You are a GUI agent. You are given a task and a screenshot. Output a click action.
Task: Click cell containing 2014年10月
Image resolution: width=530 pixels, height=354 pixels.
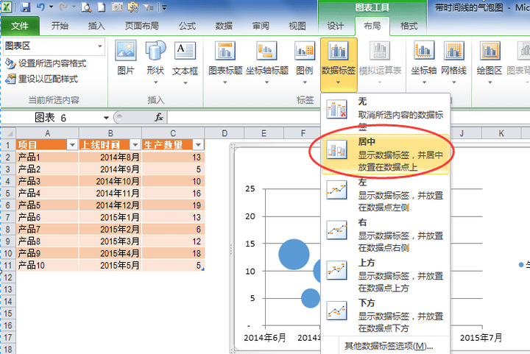[110, 181]
